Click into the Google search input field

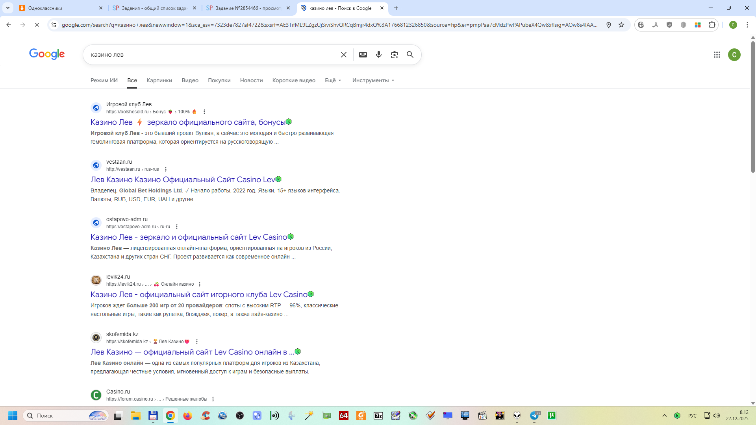coord(213,55)
